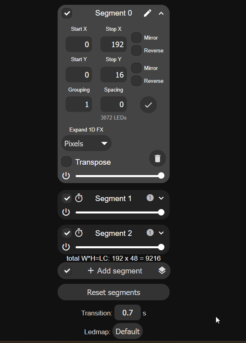Toggle Segment 0 power icon
246x343 pixels.
pyautogui.click(x=66, y=175)
